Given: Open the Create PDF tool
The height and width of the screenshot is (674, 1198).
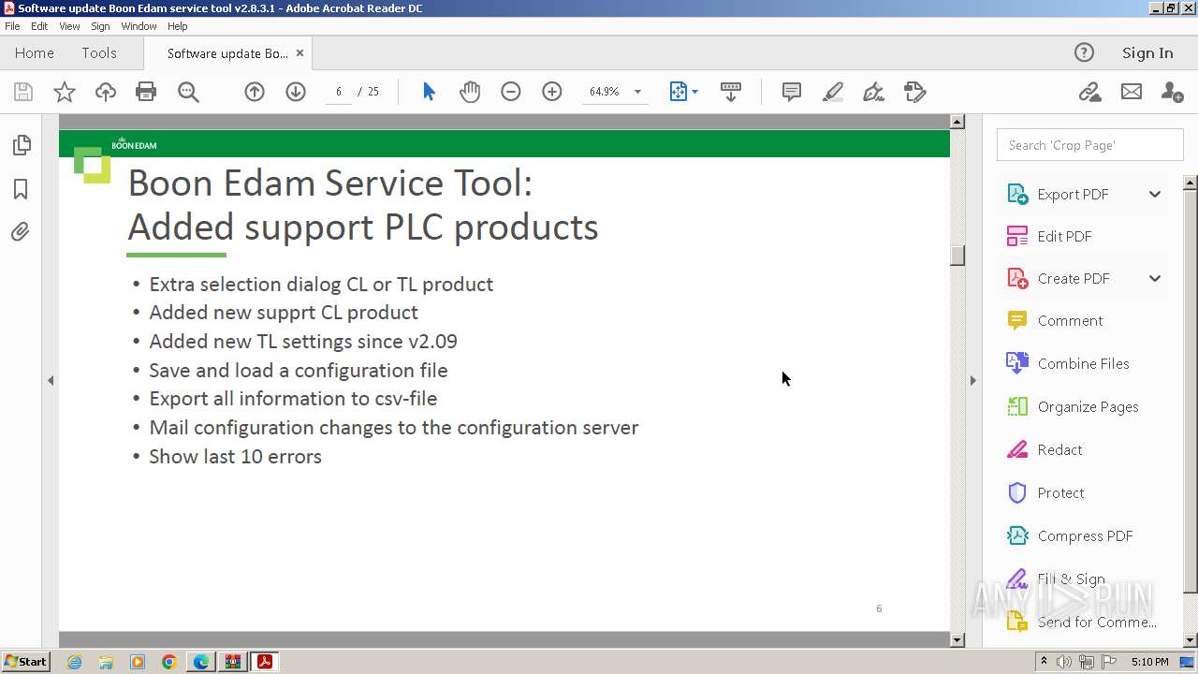Looking at the screenshot, I should (1073, 278).
